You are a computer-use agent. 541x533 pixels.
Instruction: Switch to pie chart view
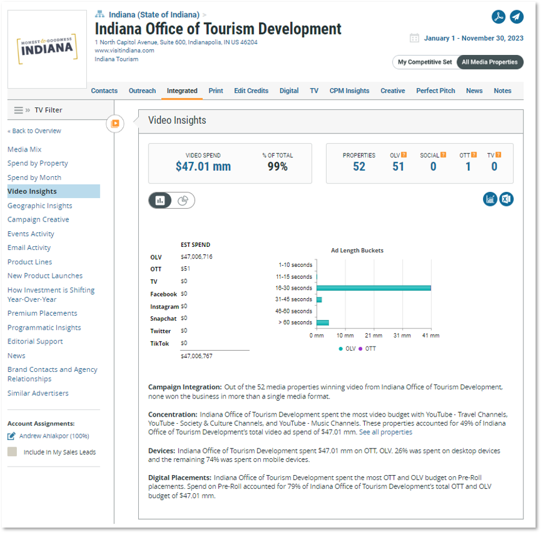(183, 200)
